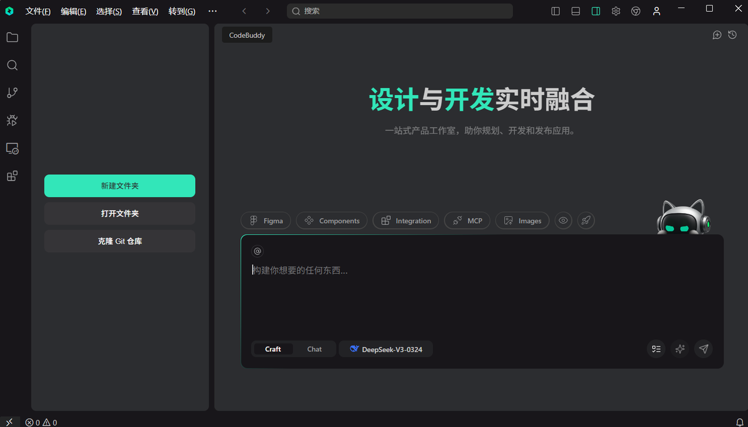The image size is (748, 427).
Task: Open the 转到(G) menu
Action: pyautogui.click(x=182, y=11)
